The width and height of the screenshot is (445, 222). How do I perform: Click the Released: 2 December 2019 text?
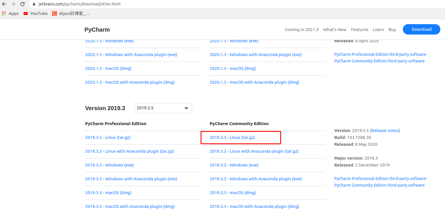pyautogui.click(x=362, y=165)
